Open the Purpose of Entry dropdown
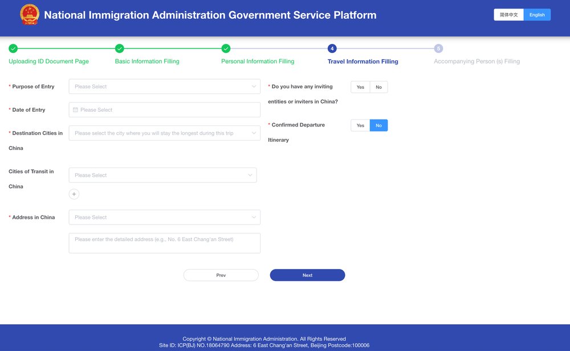Screen dimensions: 570x351 pyautogui.click(x=164, y=87)
